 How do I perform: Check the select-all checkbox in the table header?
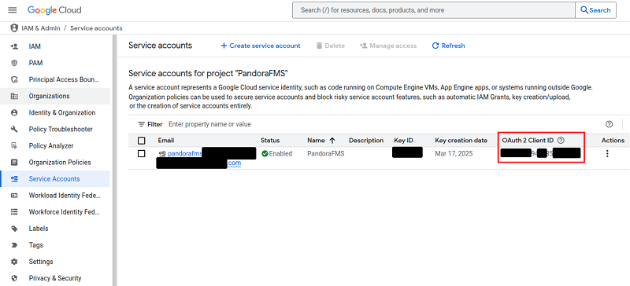(142, 141)
